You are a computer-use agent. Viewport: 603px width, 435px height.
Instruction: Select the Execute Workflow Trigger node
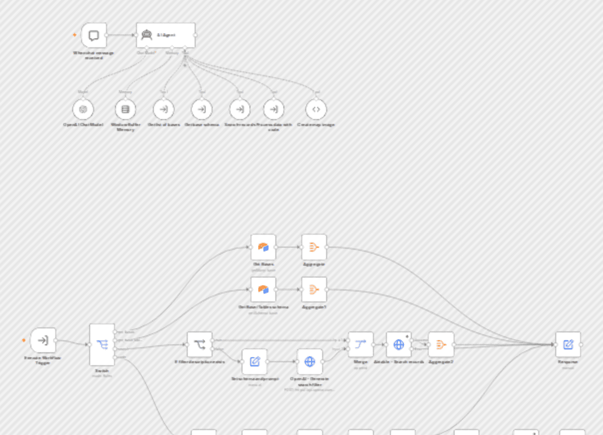pos(43,340)
